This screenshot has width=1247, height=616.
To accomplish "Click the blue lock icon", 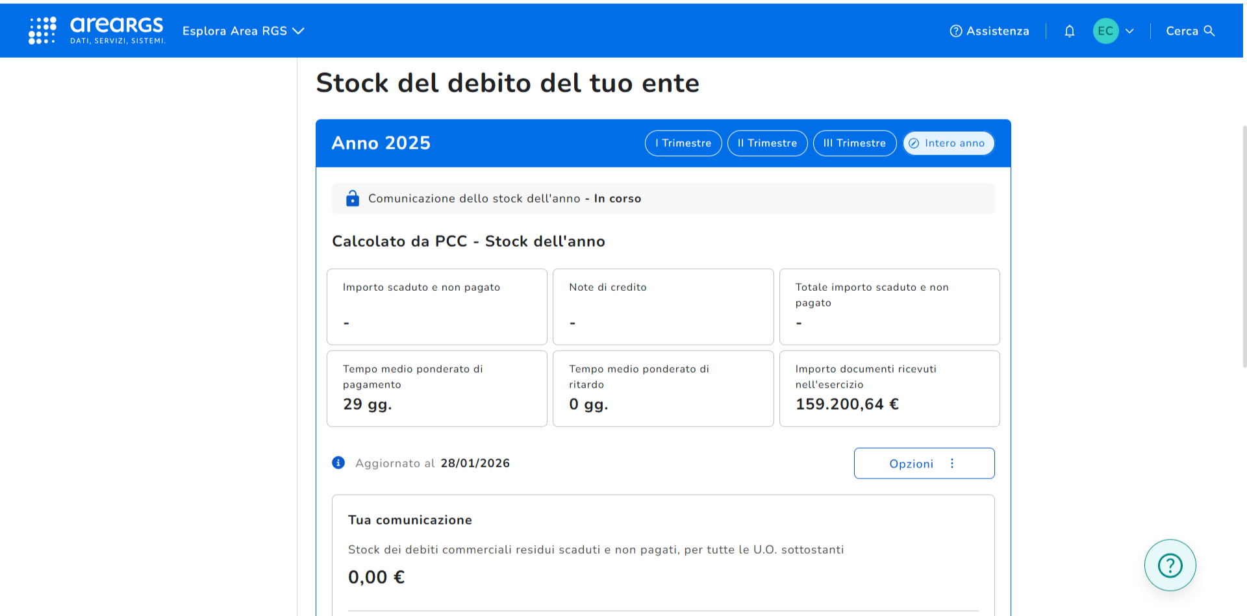I will point(352,198).
